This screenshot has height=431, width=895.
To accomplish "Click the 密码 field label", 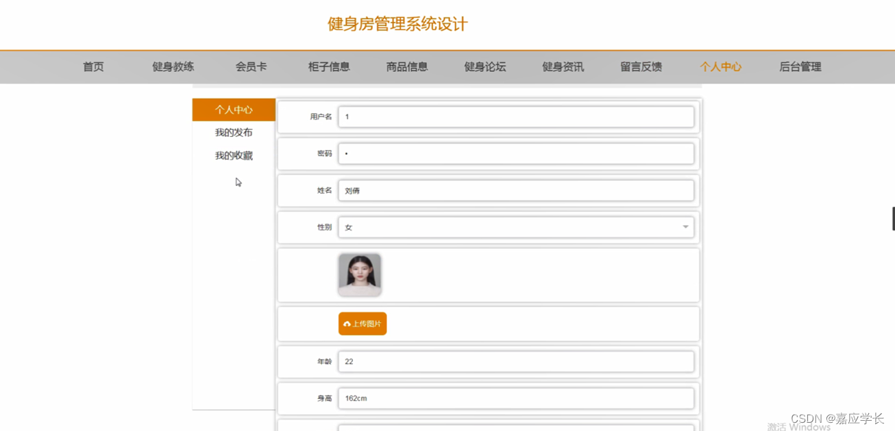I will (324, 154).
